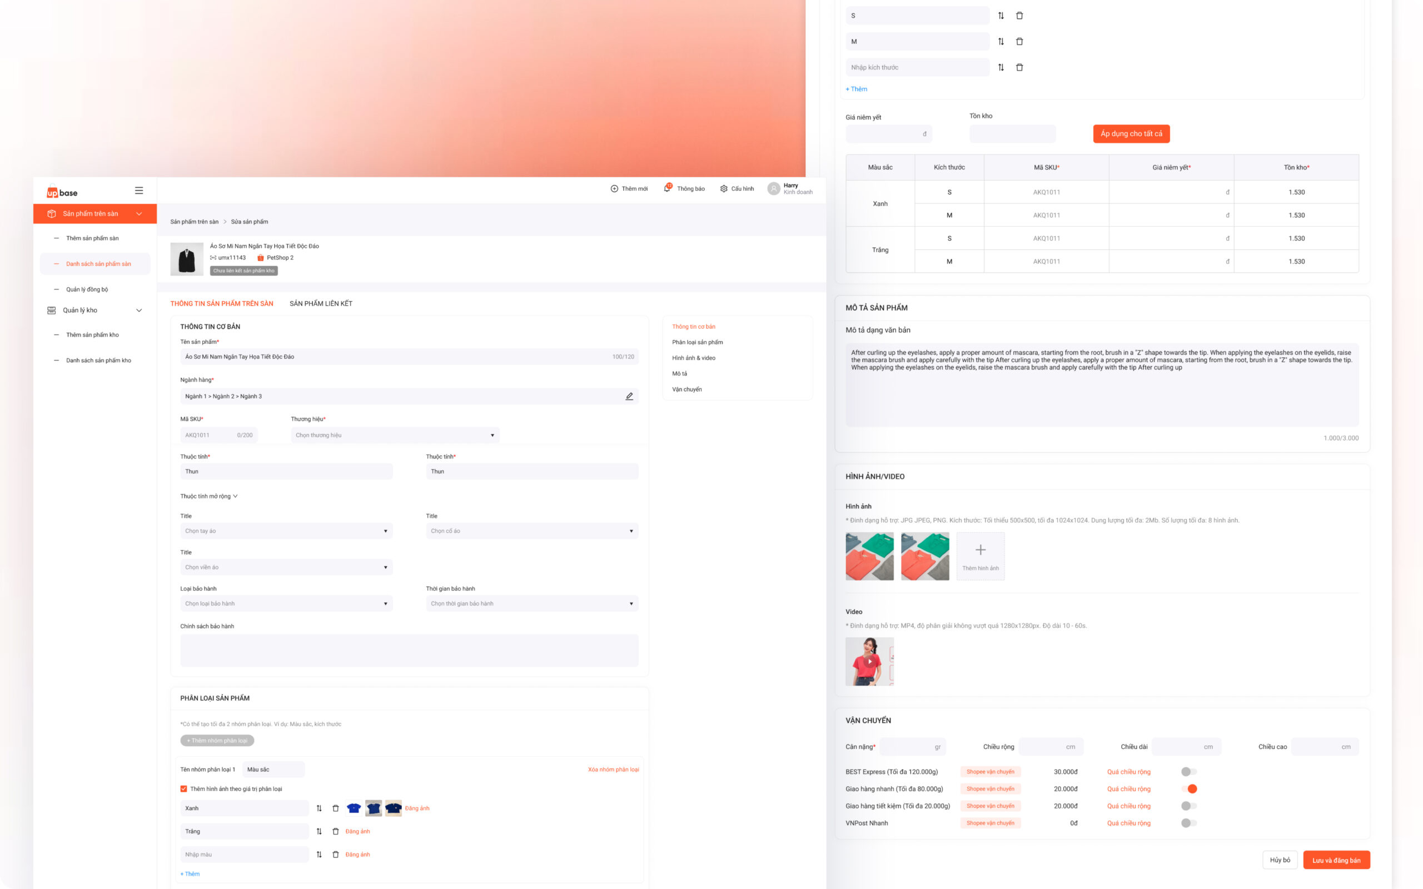Image resolution: width=1423 pixels, height=889 pixels.
Task: Click the hamburger menu icon beside upbase logo
Action: (x=139, y=191)
